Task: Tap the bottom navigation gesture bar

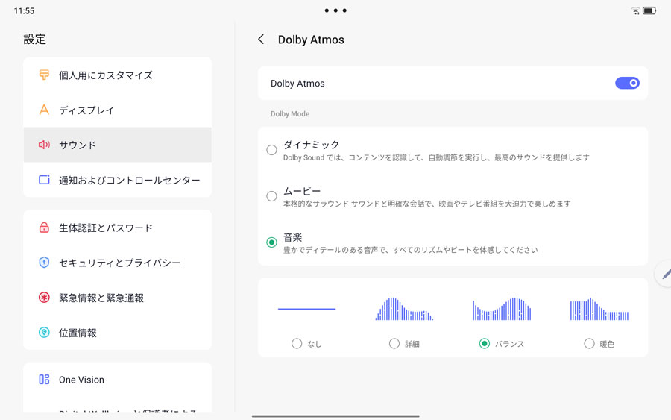Action: [x=335, y=416]
